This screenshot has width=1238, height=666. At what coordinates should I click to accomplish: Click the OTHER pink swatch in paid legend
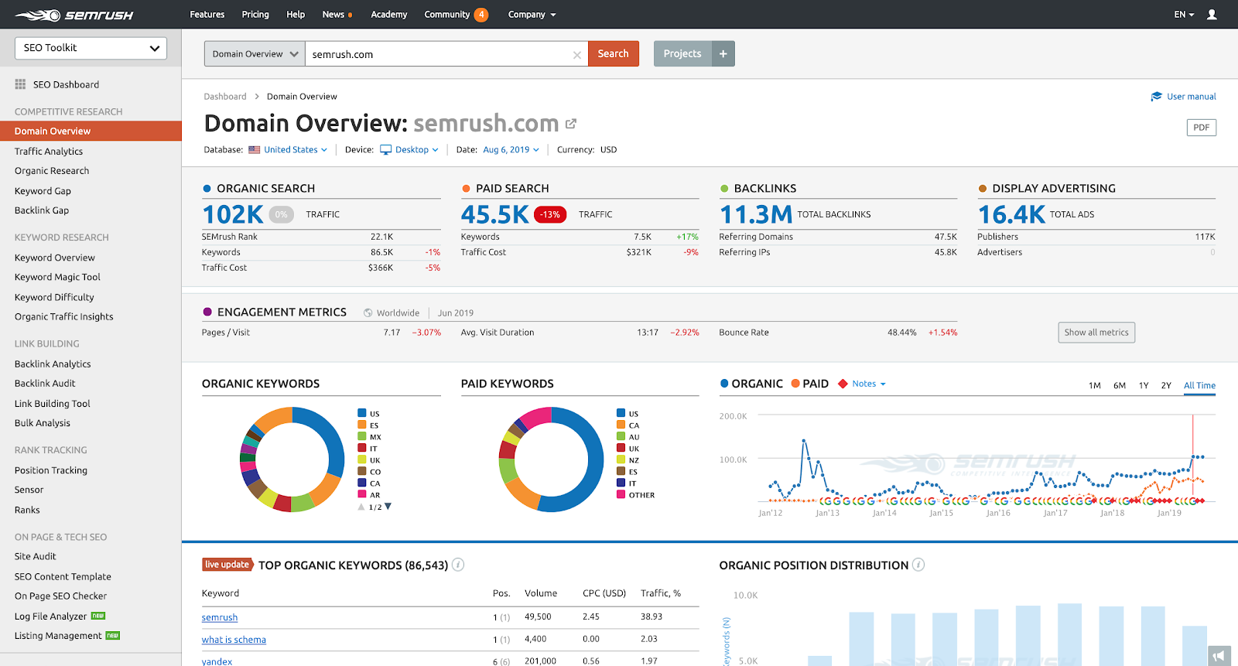coord(621,494)
